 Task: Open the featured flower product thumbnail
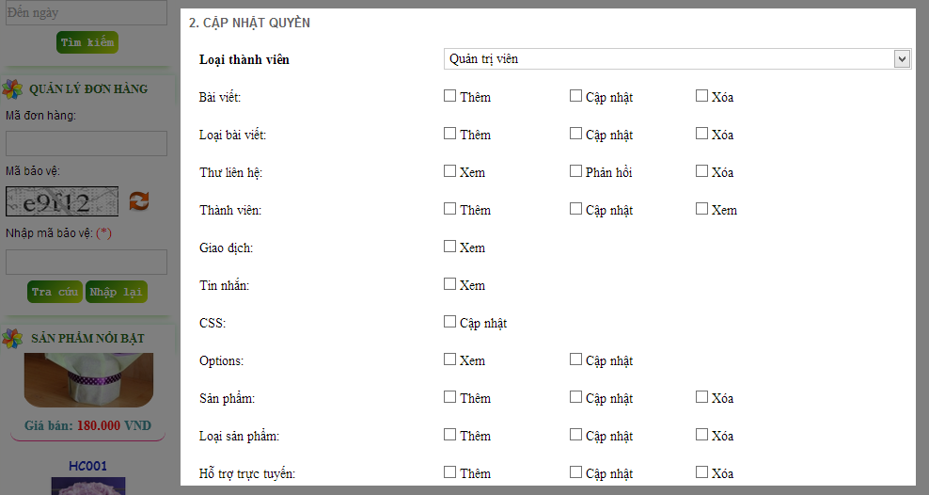(x=88, y=380)
